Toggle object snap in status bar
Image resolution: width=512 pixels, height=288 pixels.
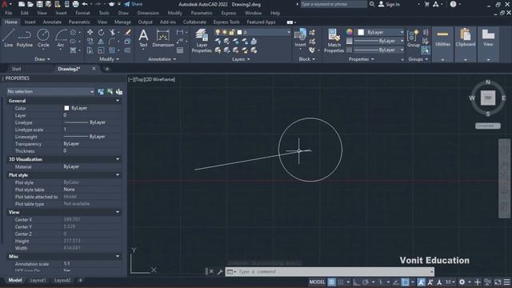(406, 282)
